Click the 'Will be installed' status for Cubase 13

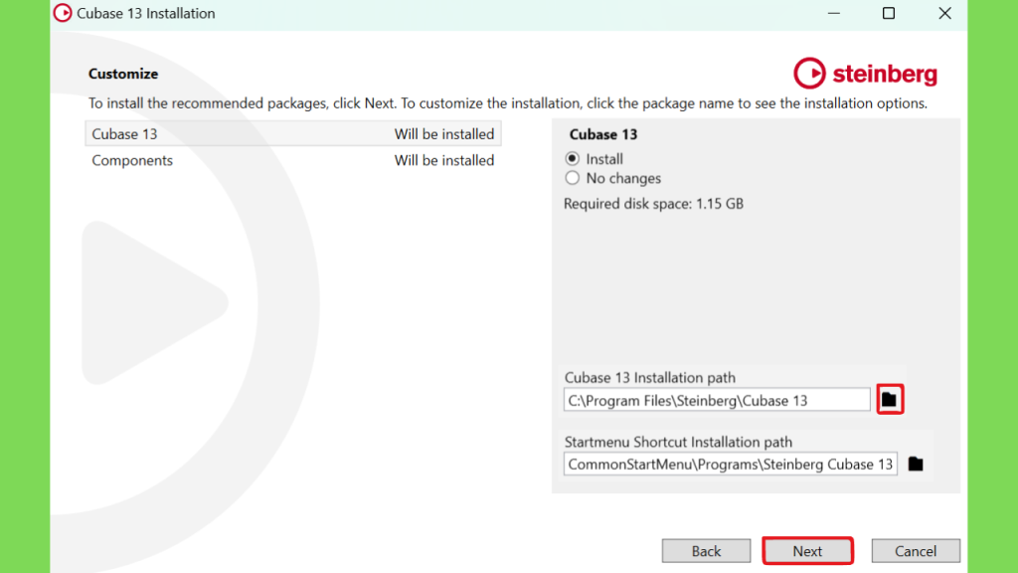(444, 134)
